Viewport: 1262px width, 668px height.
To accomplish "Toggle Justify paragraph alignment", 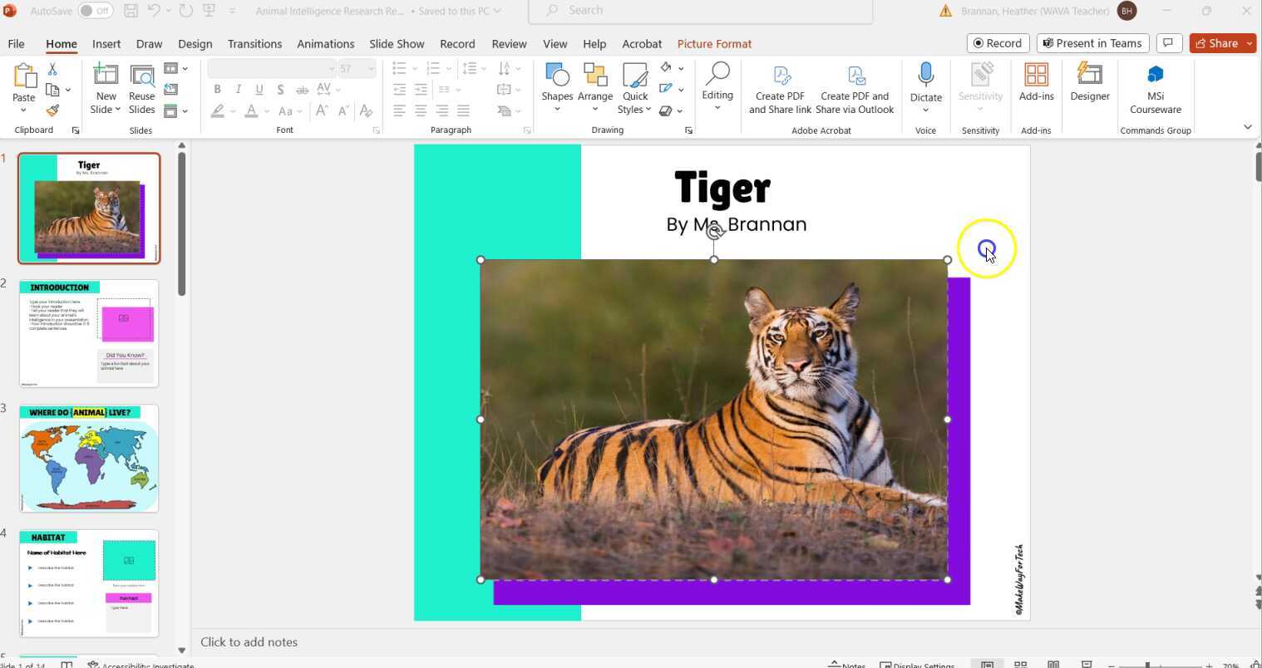I will tap(463, 110).
